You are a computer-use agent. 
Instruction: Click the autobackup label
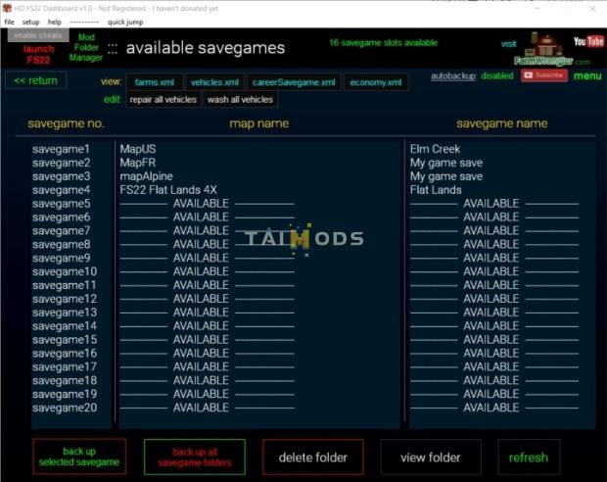point(453,76)
